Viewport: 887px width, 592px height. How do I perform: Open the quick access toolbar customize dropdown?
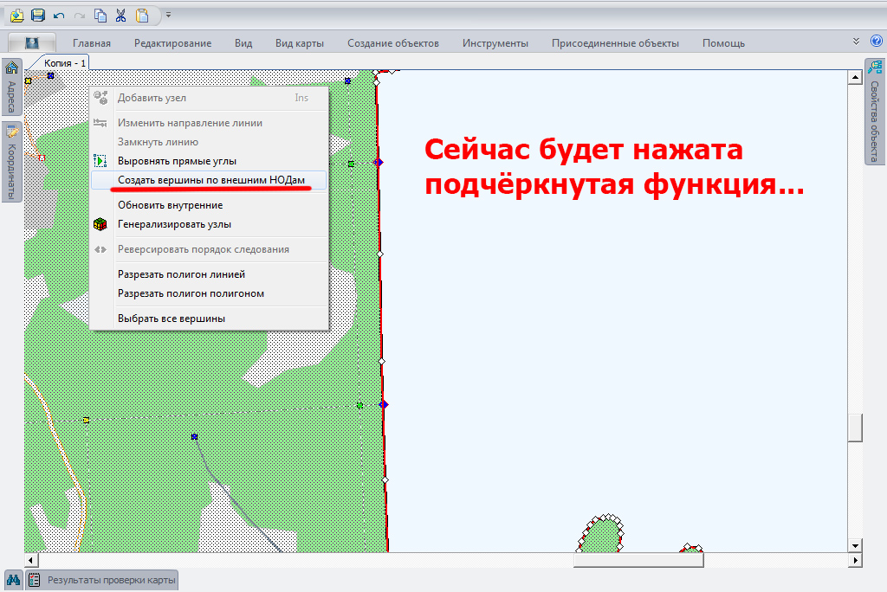coord(168,15)
